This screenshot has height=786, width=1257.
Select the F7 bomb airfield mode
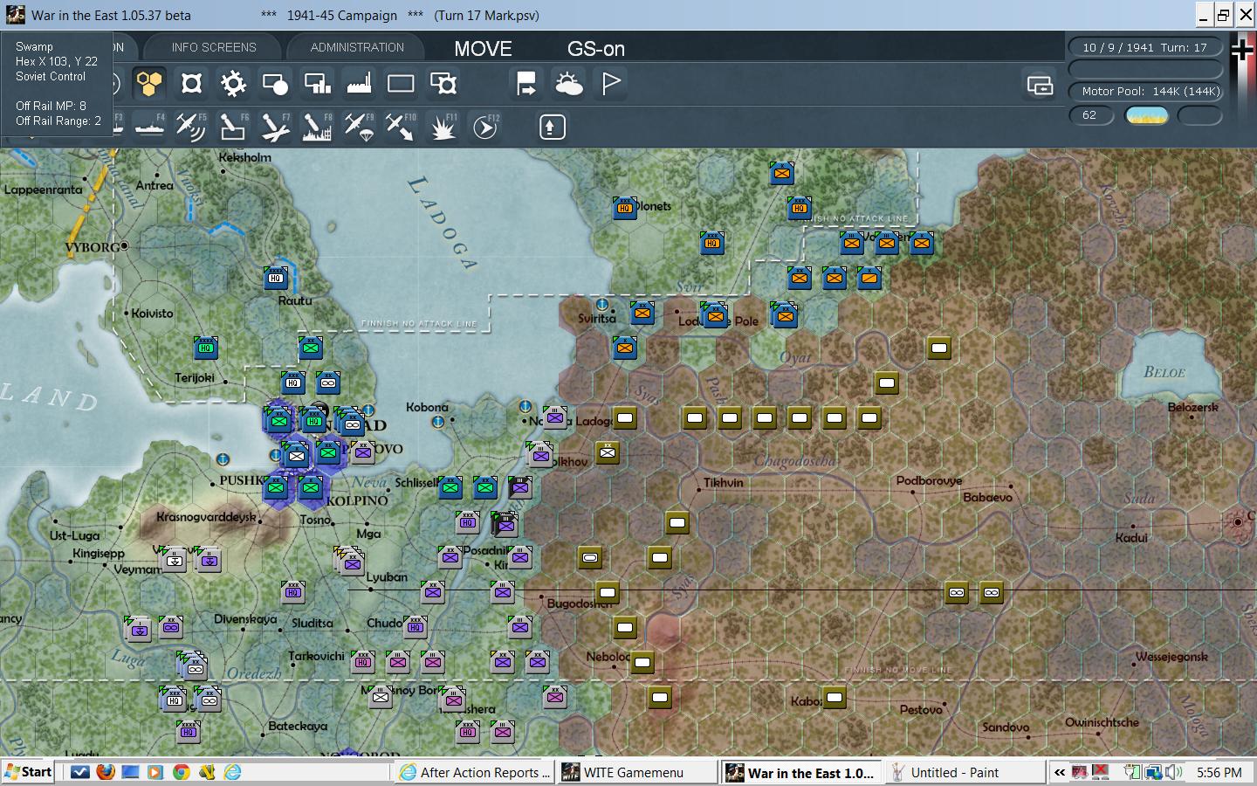tap(275, 128)
